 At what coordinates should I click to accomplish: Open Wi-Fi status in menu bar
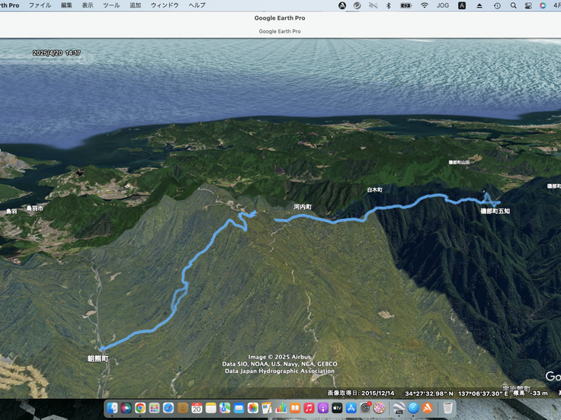pyautogui.click(x=425, y=5)
